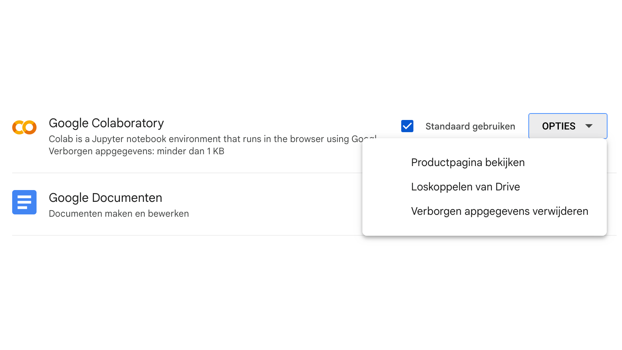Click the Verborgen appgegevens size text
This screenshot has height=350, width=622.
coord(136,151)
